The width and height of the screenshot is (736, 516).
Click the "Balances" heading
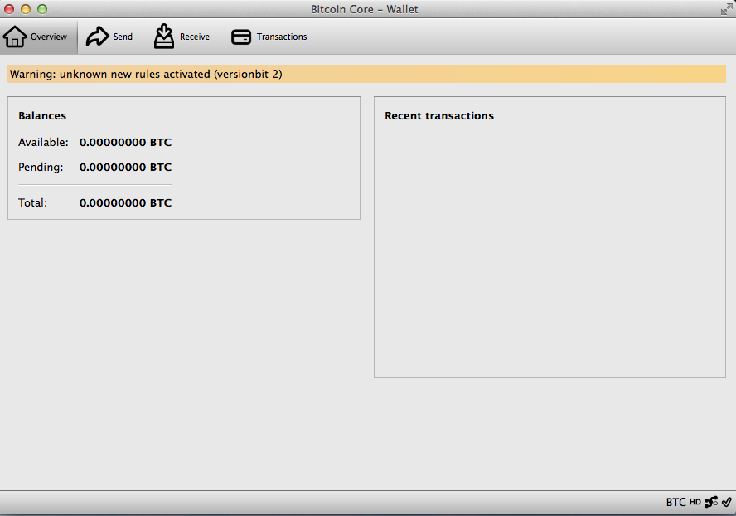[42, 115]
